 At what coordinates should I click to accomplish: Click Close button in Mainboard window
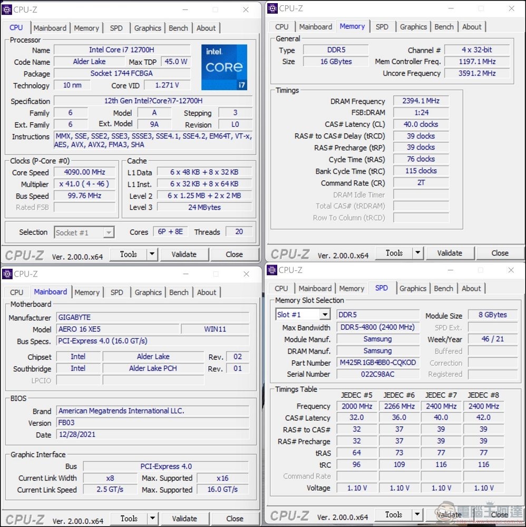click(x=235, y=518)
